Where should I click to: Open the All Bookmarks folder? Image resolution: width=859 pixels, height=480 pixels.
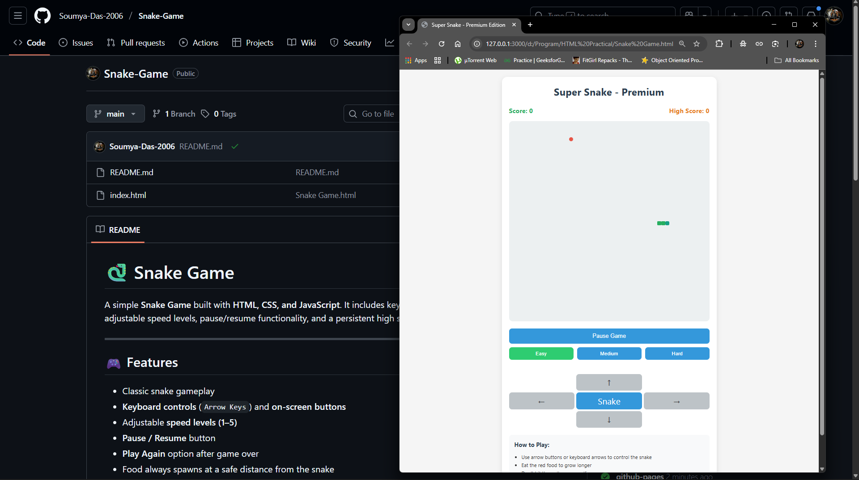point(796,60)
